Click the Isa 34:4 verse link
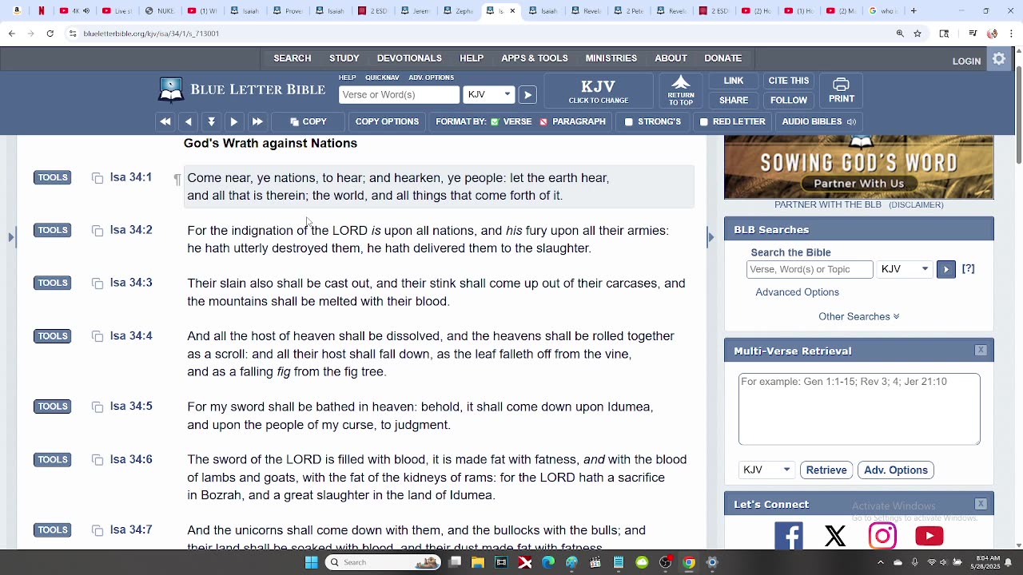The width and height of the screenshot is (1023, 575). pos(131,336)
